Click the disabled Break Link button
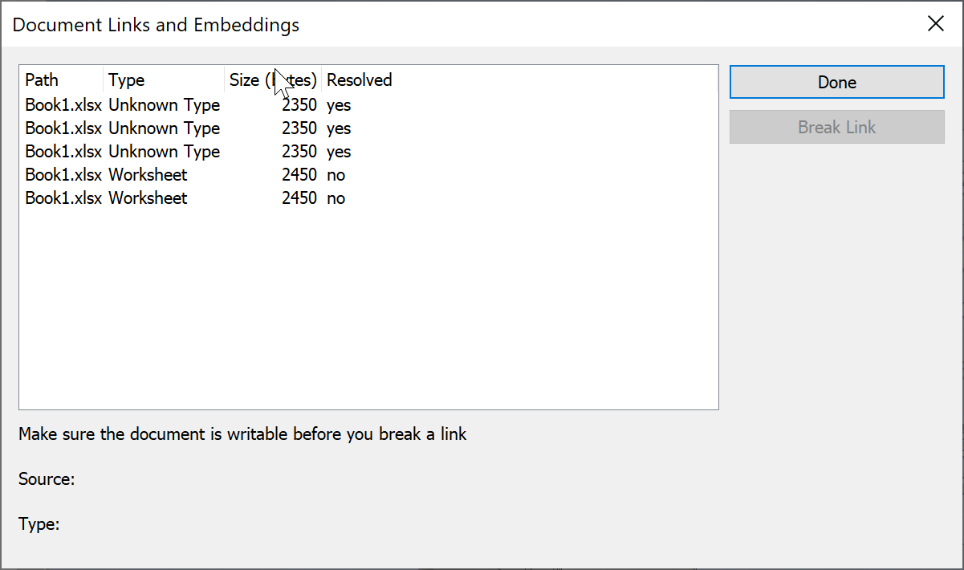964x570 pixels. [836, 127]
